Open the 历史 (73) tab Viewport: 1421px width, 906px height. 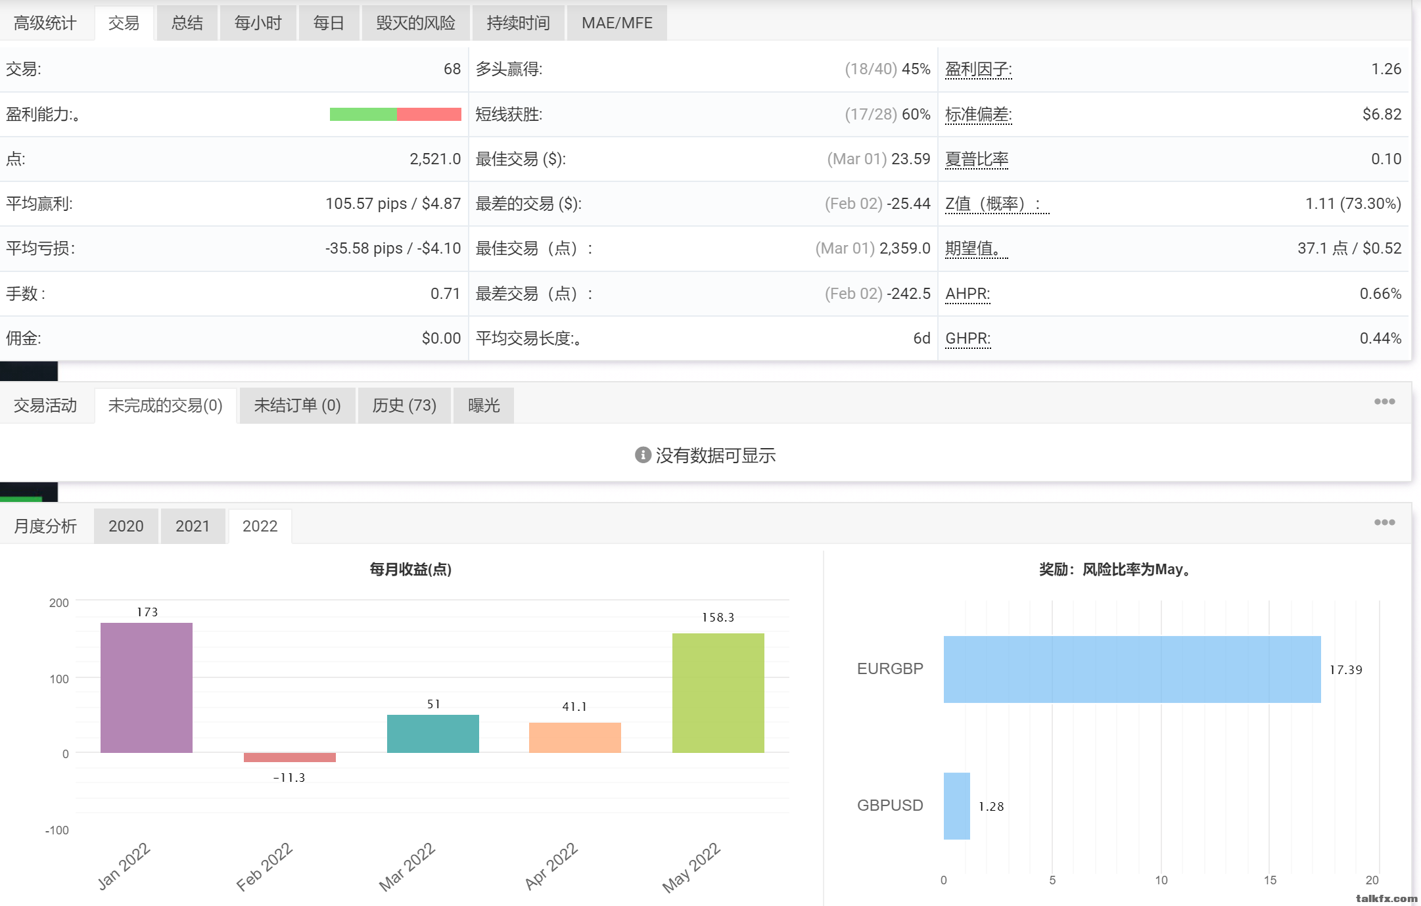[404, 405]
